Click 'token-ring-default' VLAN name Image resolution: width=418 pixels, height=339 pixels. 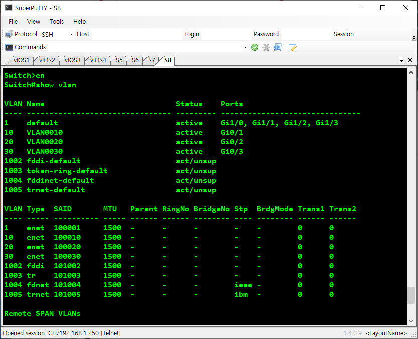point(67,171)
